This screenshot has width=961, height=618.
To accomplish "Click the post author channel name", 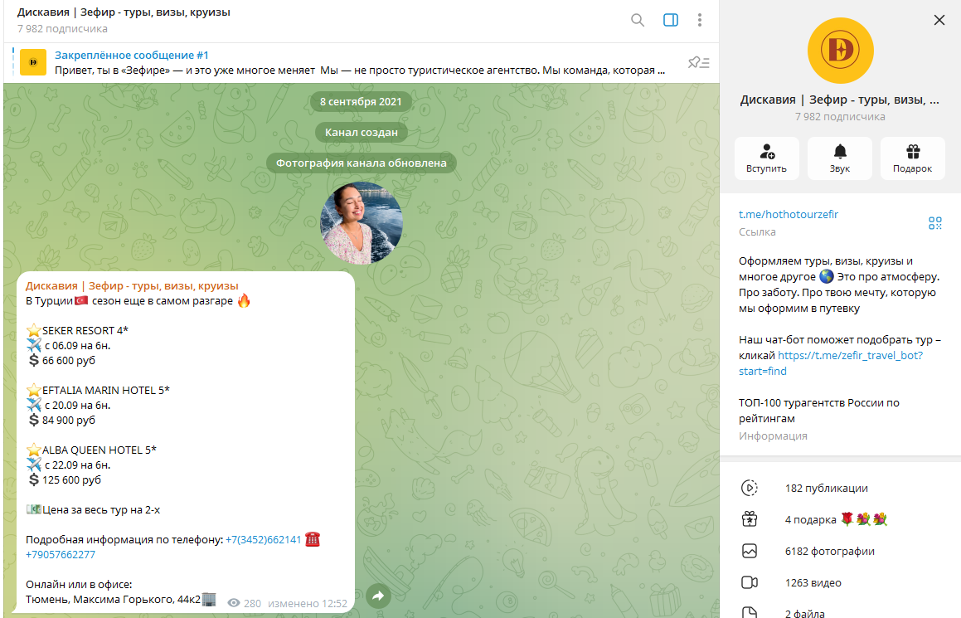I will [132, 285].
